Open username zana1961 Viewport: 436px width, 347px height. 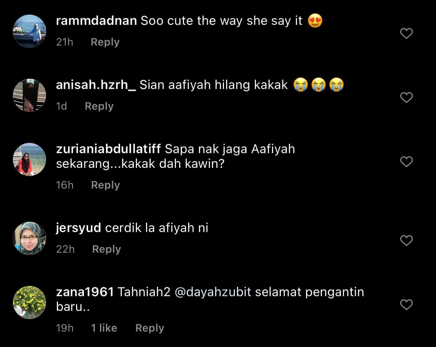(x=85, y=292)
